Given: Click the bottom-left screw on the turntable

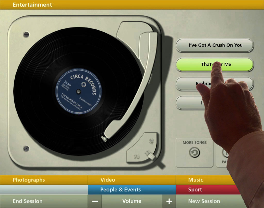Looking at the screenshot, I should 26,148.
